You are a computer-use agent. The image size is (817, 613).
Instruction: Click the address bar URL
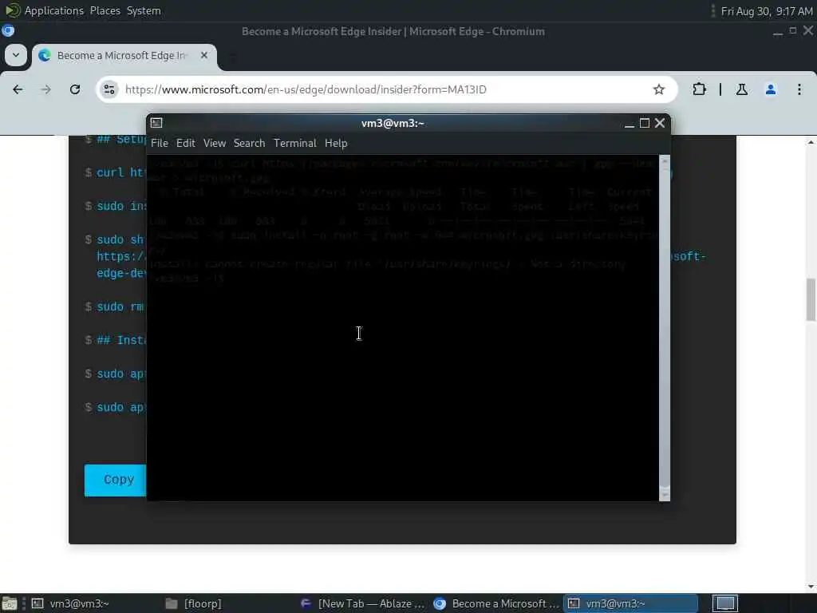tap(306, 89)
